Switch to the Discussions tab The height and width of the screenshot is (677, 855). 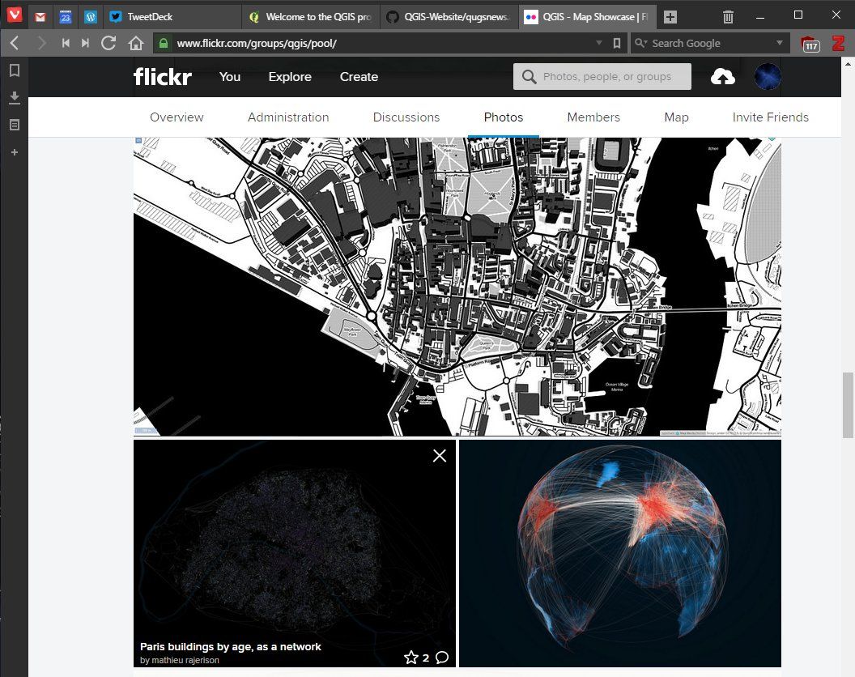(406, 117)
